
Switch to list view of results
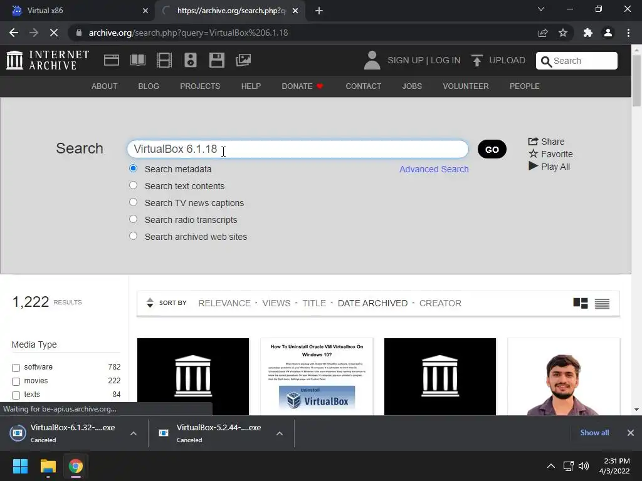[x=602, y=304]
